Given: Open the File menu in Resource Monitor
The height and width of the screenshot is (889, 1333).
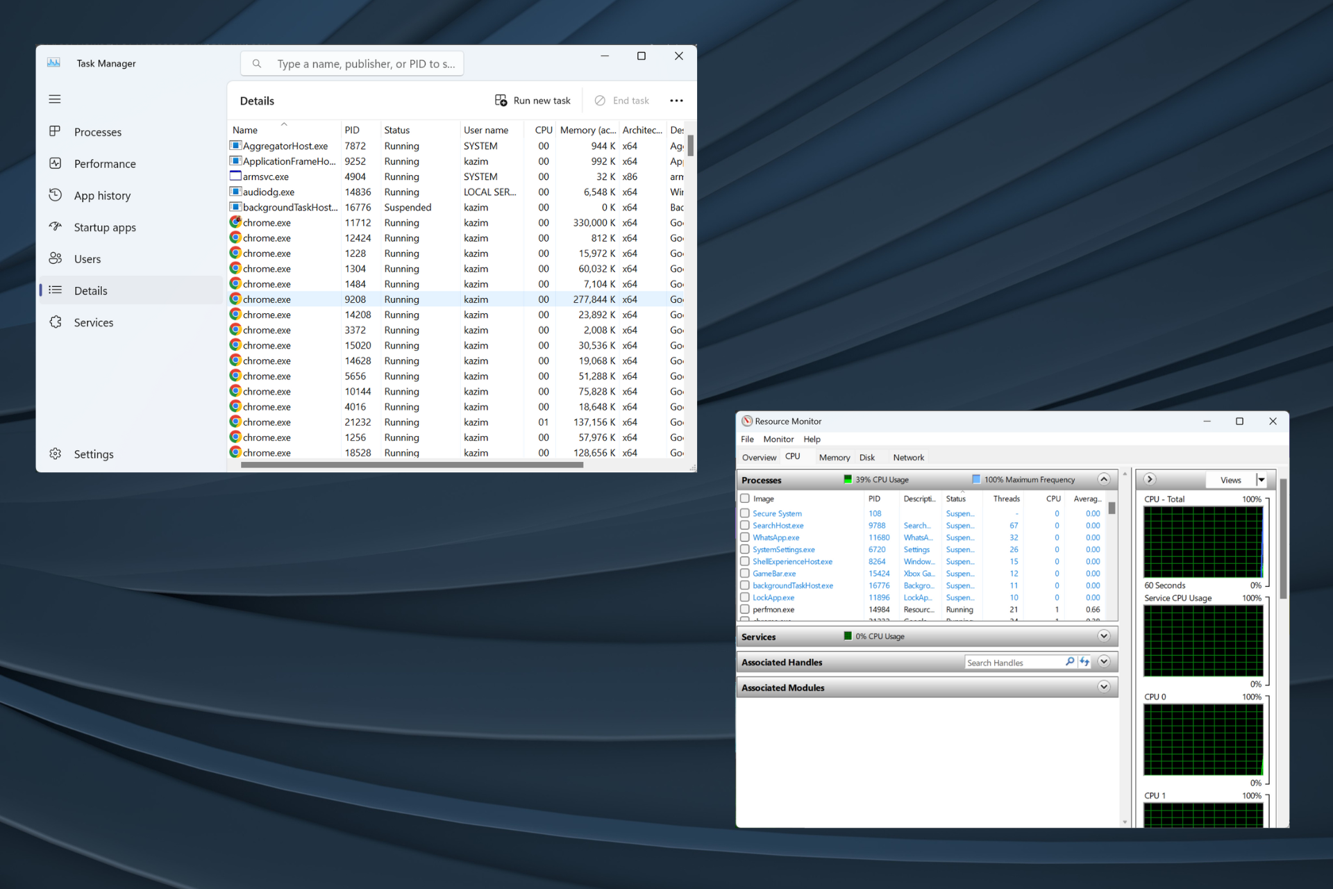Looking at the screenshot, I should (x=747, y=439).
